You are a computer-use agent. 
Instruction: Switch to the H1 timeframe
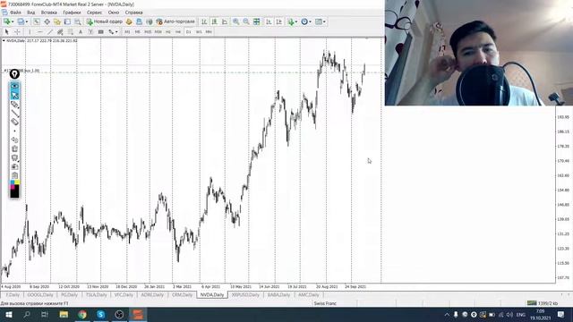pyautogui.click(x=167, y=32)
